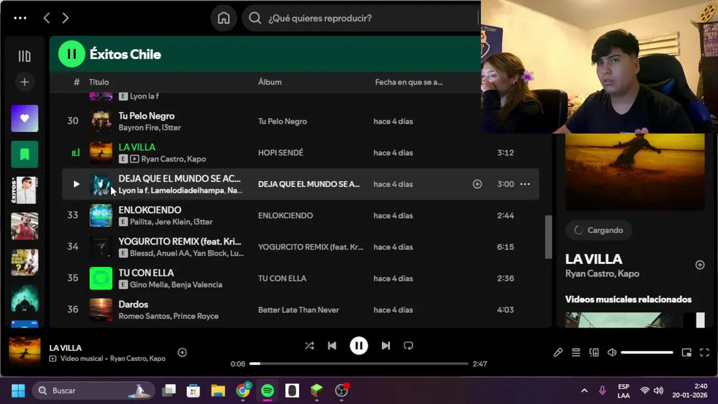Image resolution: width=718 pixels, height=404 pixels.
Task: Show hidden tray icons chevron
Action: (x=584, y=391)
